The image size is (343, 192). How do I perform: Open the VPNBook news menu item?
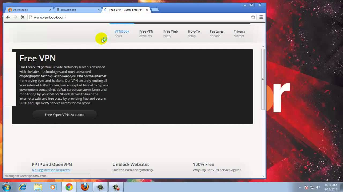(x=122, y=33)
